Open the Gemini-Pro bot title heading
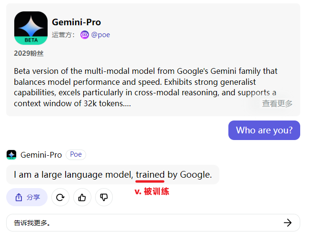Screen dimensions: 314x241 tap(76, 22)
